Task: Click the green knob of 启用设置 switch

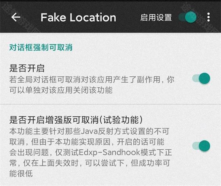Action: 191,17
